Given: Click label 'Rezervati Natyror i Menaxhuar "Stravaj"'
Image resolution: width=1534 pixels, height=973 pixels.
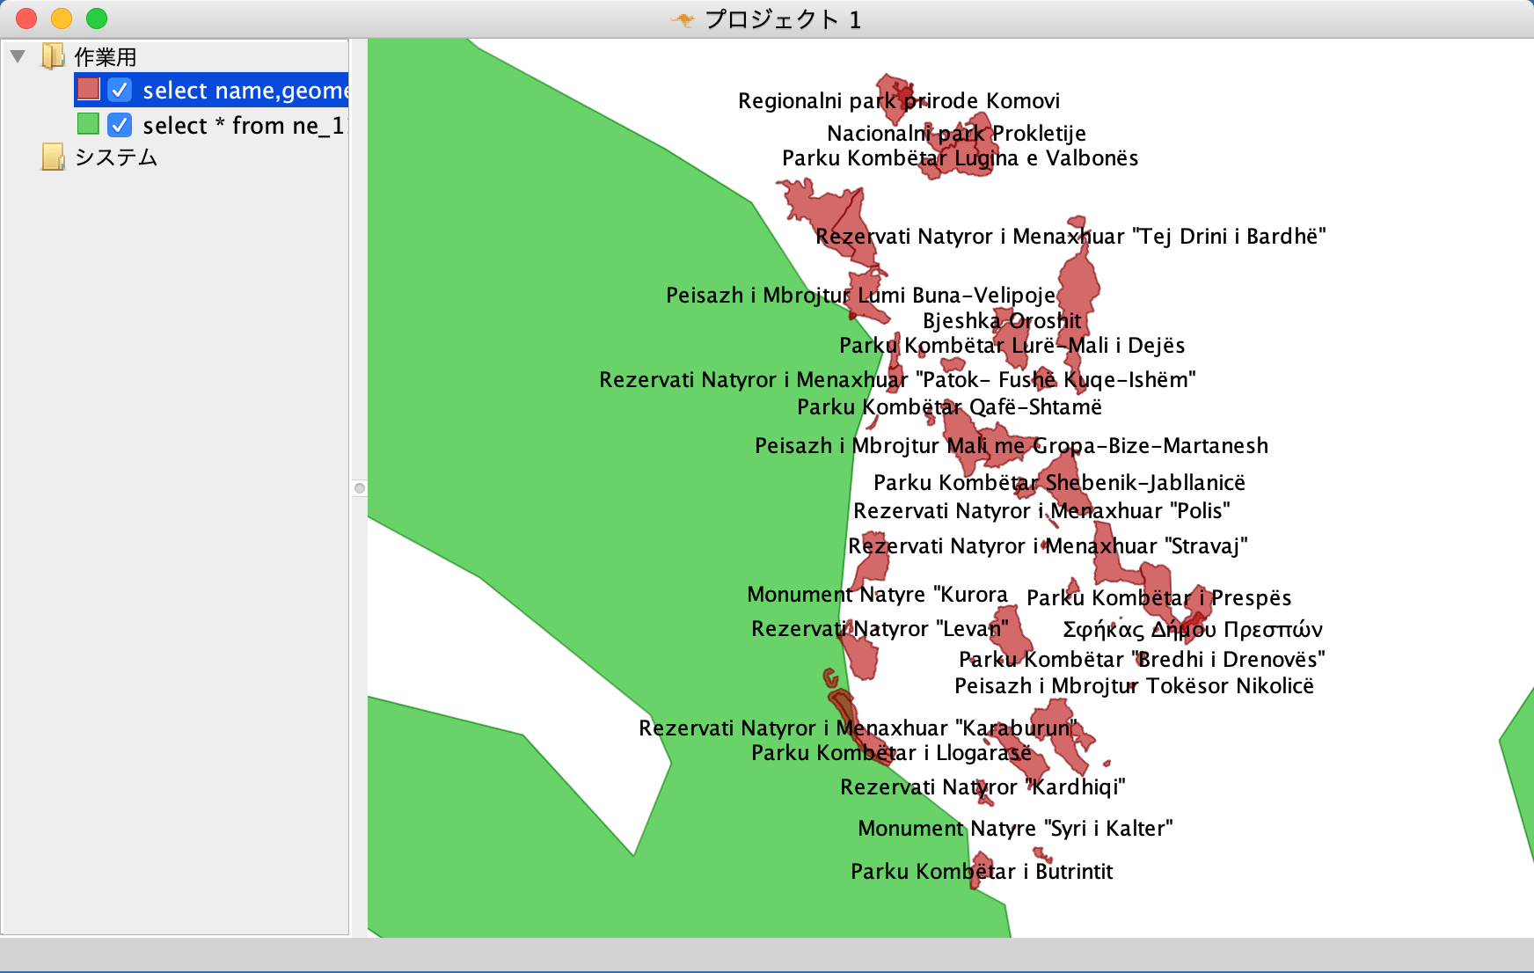Looking at the screenshot, I should click(1048, 546).
